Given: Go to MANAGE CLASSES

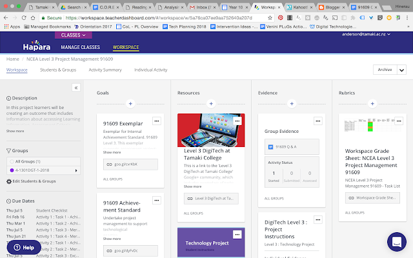Looking at the screenshot, I should tap(80, 47).
